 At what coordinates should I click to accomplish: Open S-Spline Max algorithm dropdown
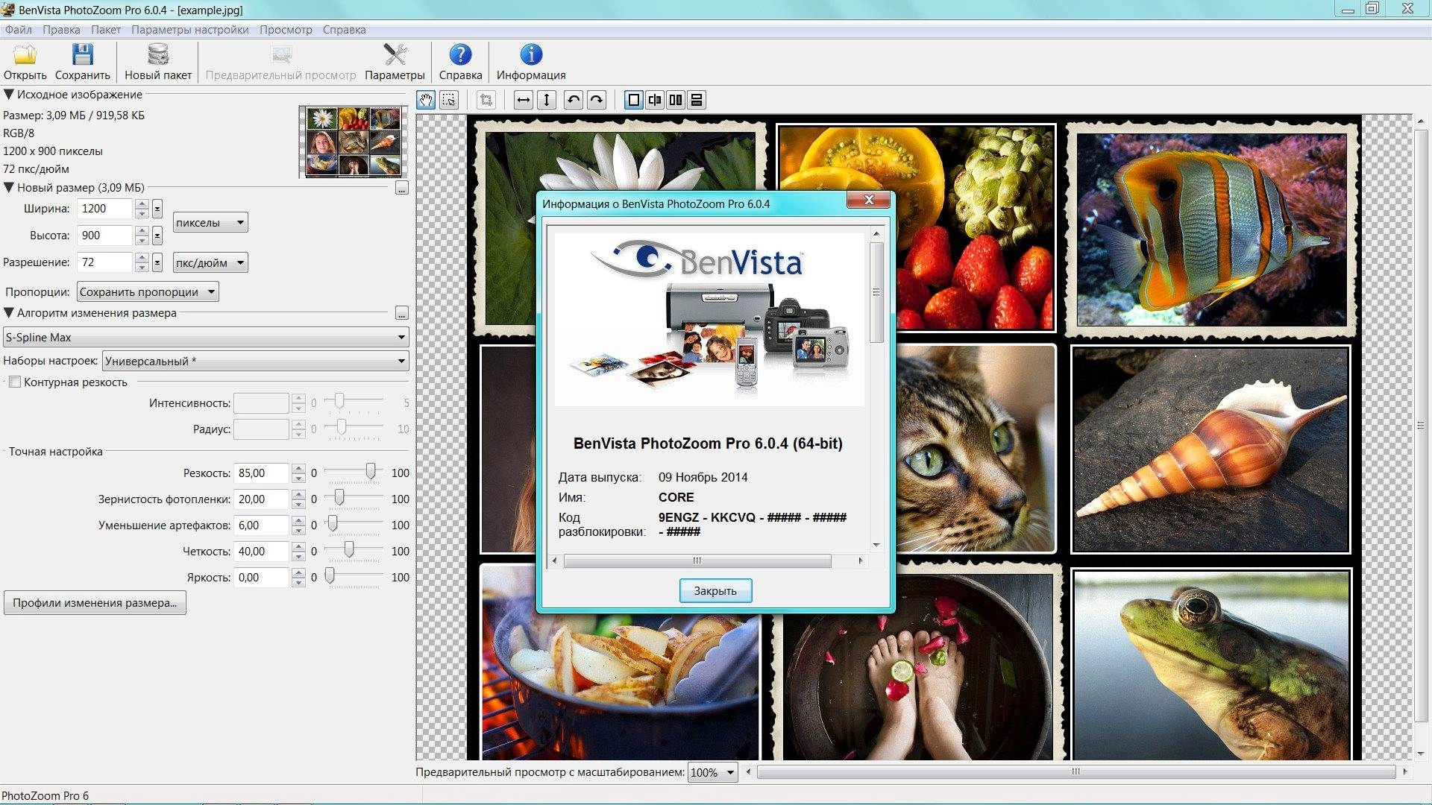point(206,337)
